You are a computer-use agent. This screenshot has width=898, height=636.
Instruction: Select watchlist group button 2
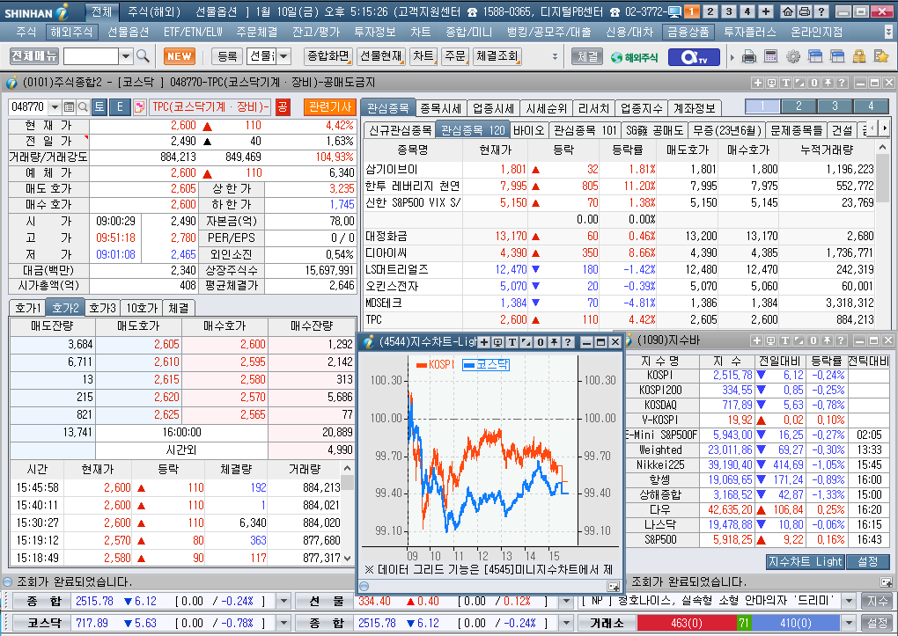799,106
